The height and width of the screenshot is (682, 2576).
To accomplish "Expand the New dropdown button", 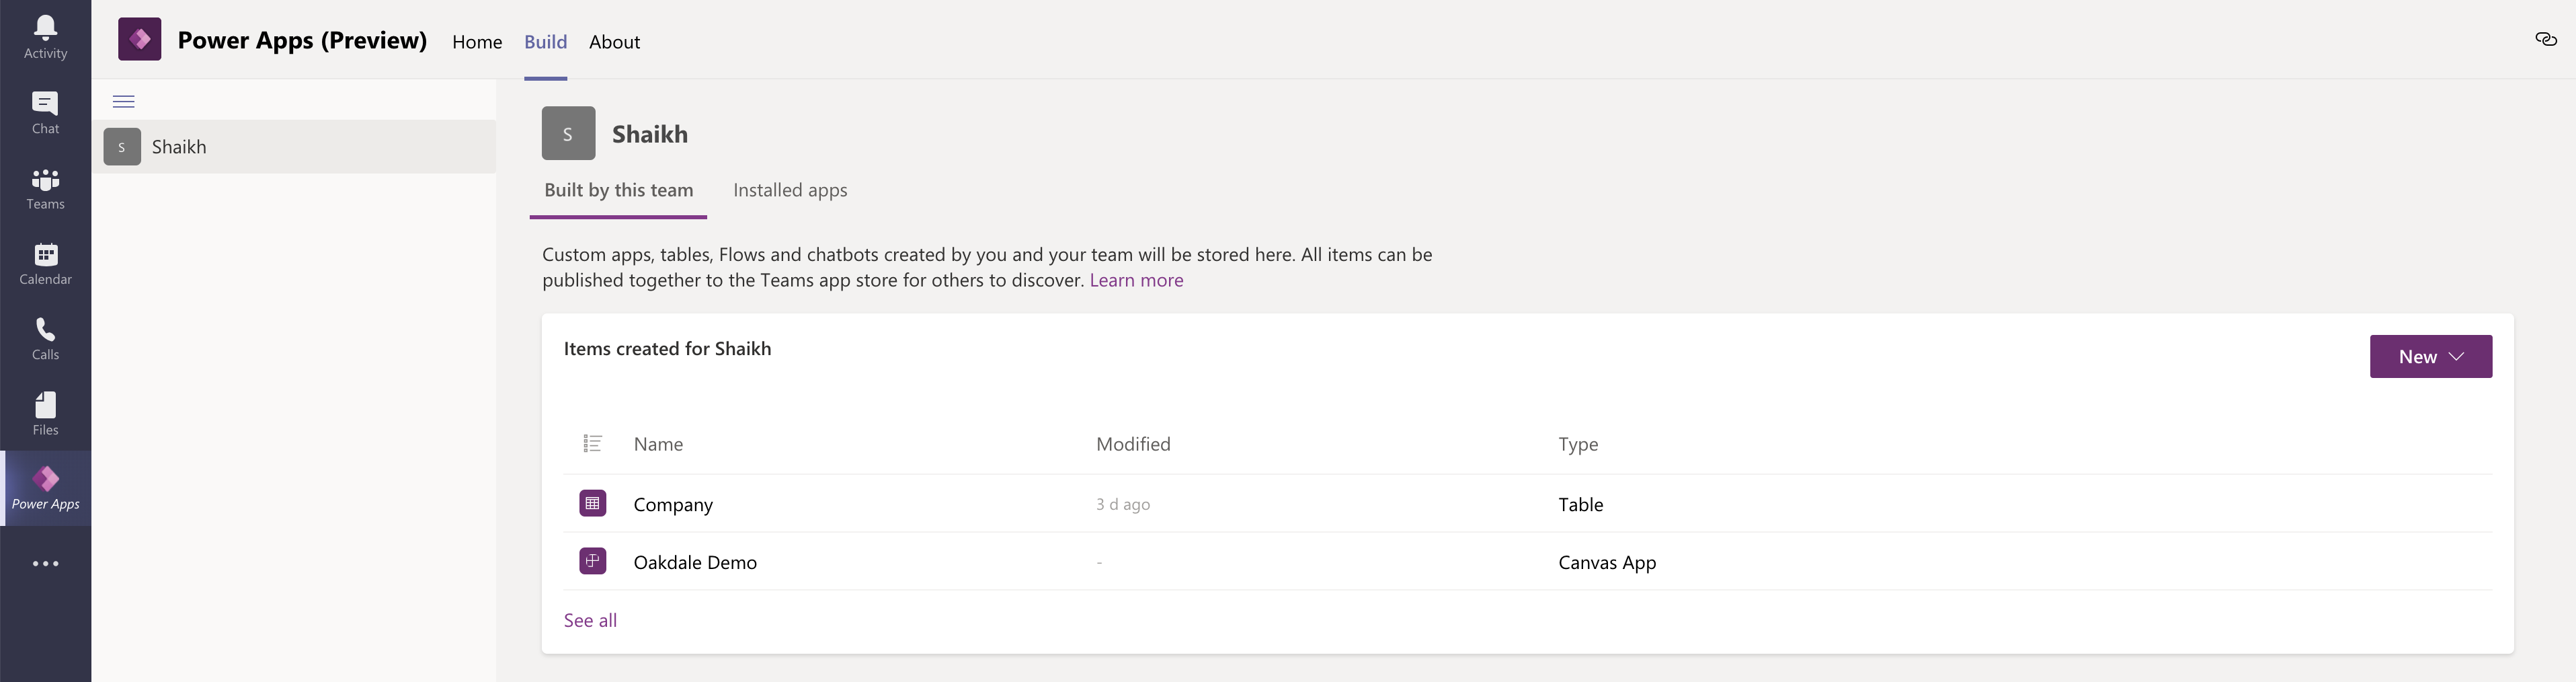I will [x=2430, y=356].
